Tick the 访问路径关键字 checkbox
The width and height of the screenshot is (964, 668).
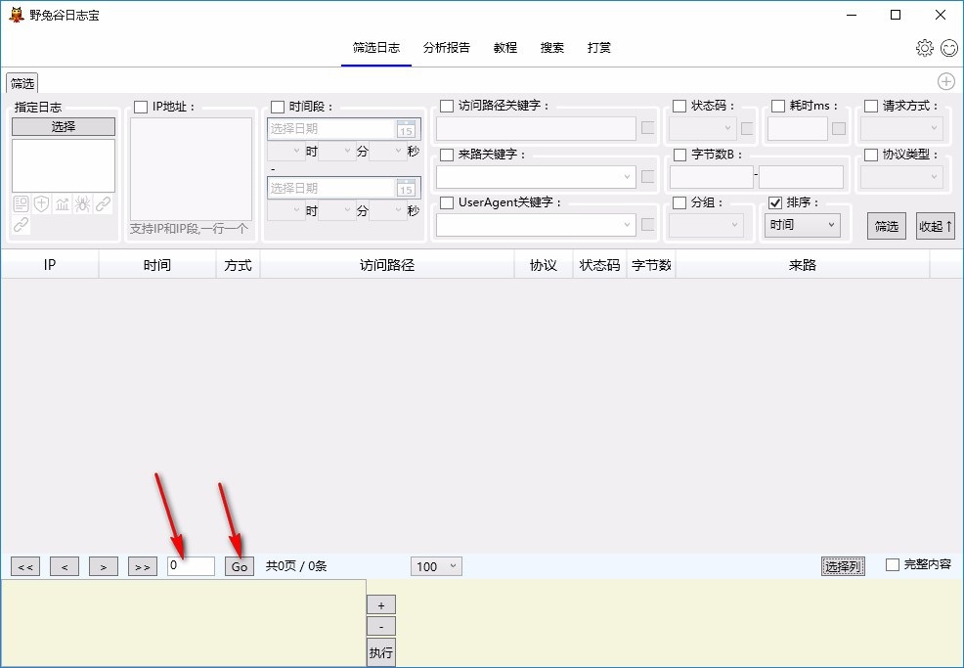point(447,107)
